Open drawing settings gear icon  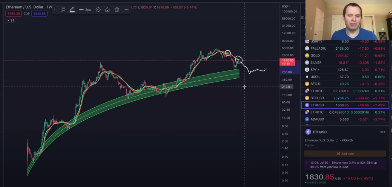tap(98, 10)
